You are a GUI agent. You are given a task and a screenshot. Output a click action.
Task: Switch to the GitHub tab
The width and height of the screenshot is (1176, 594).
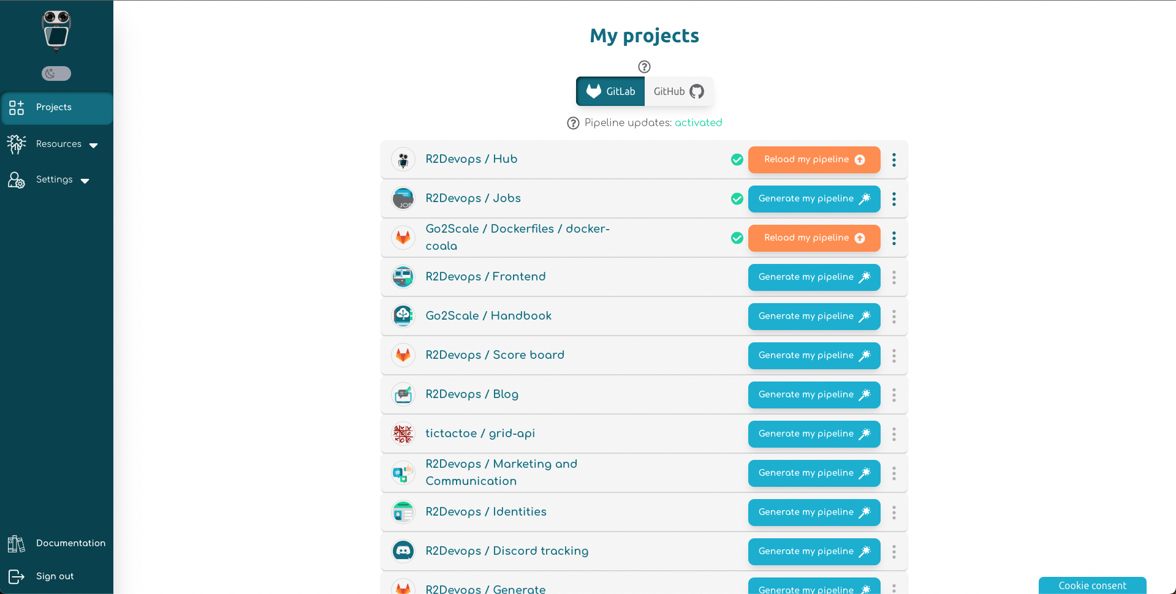pos(678,91)
